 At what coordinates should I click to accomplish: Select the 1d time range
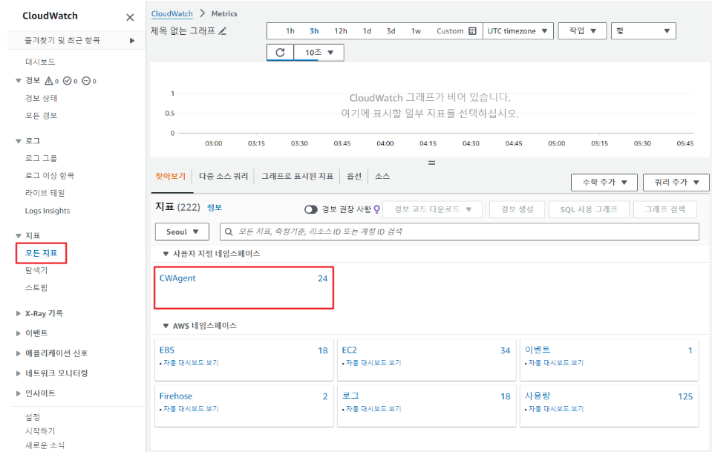tap(367, 31)
